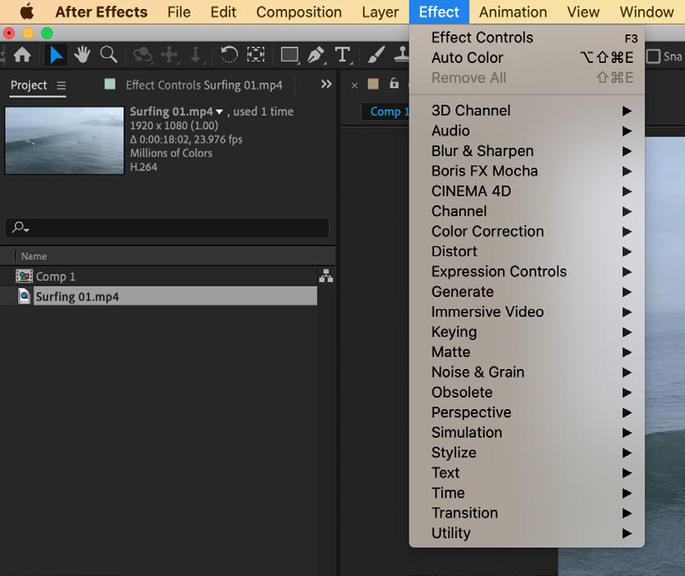
Task: Close the composition viewer tab
Action: [x=354, y=86]
